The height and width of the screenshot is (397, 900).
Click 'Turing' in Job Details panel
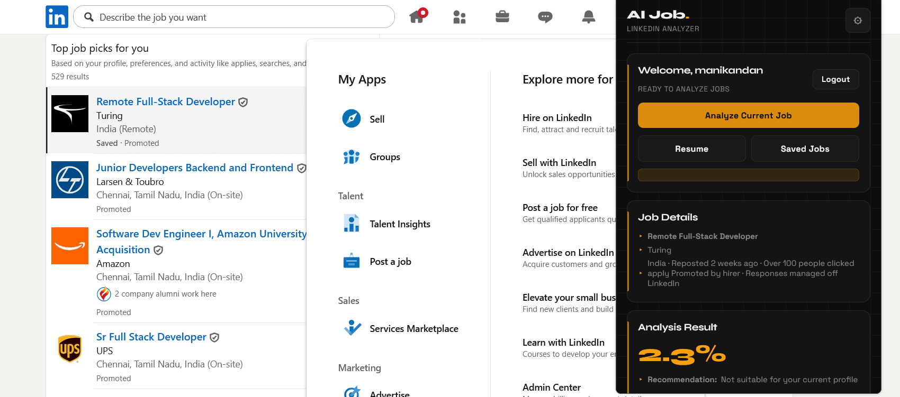coord(659,250)
